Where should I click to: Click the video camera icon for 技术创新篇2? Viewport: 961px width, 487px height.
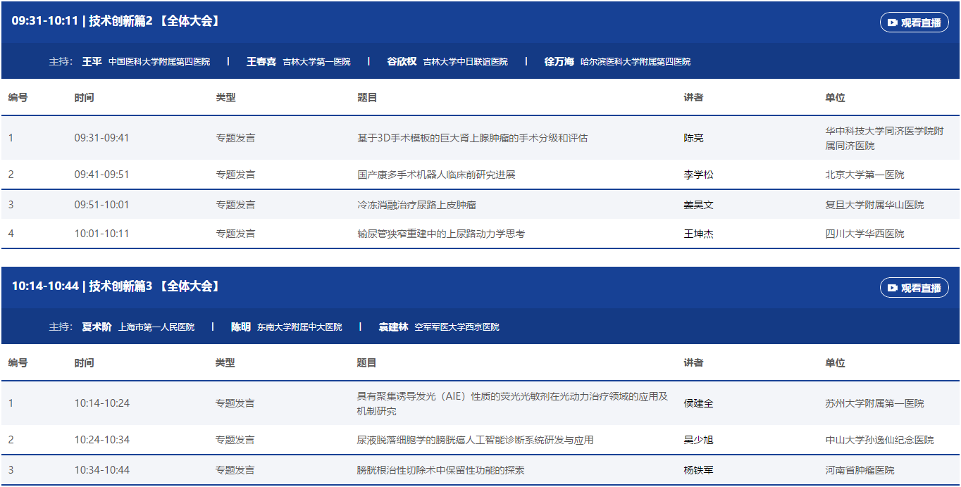(893, 23)
